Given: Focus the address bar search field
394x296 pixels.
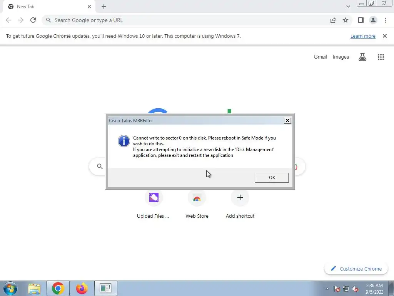Looking at the screenshot, I should coord(186,20).
